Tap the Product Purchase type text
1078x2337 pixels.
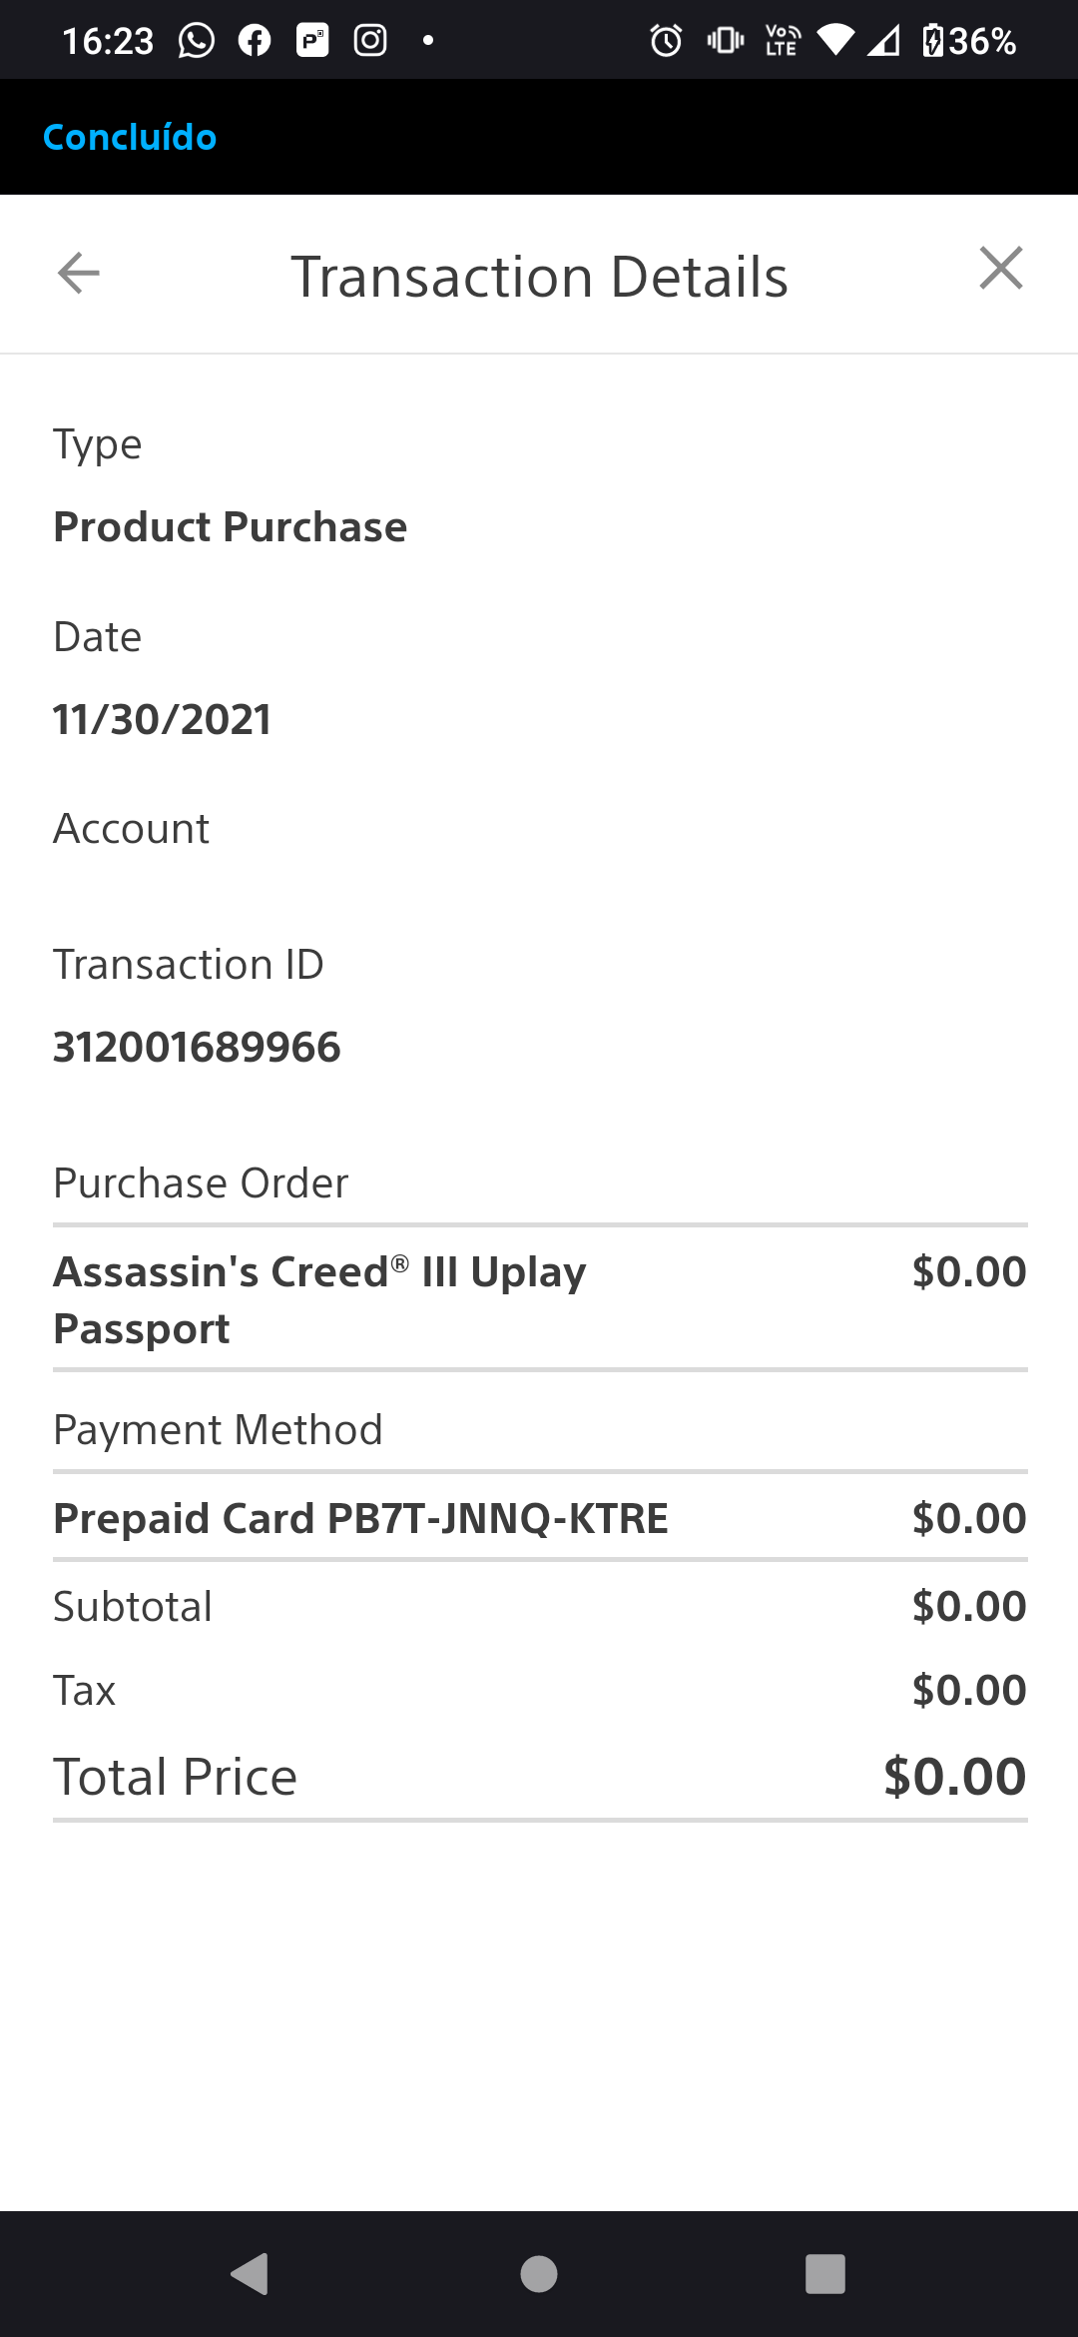point(230,527)
